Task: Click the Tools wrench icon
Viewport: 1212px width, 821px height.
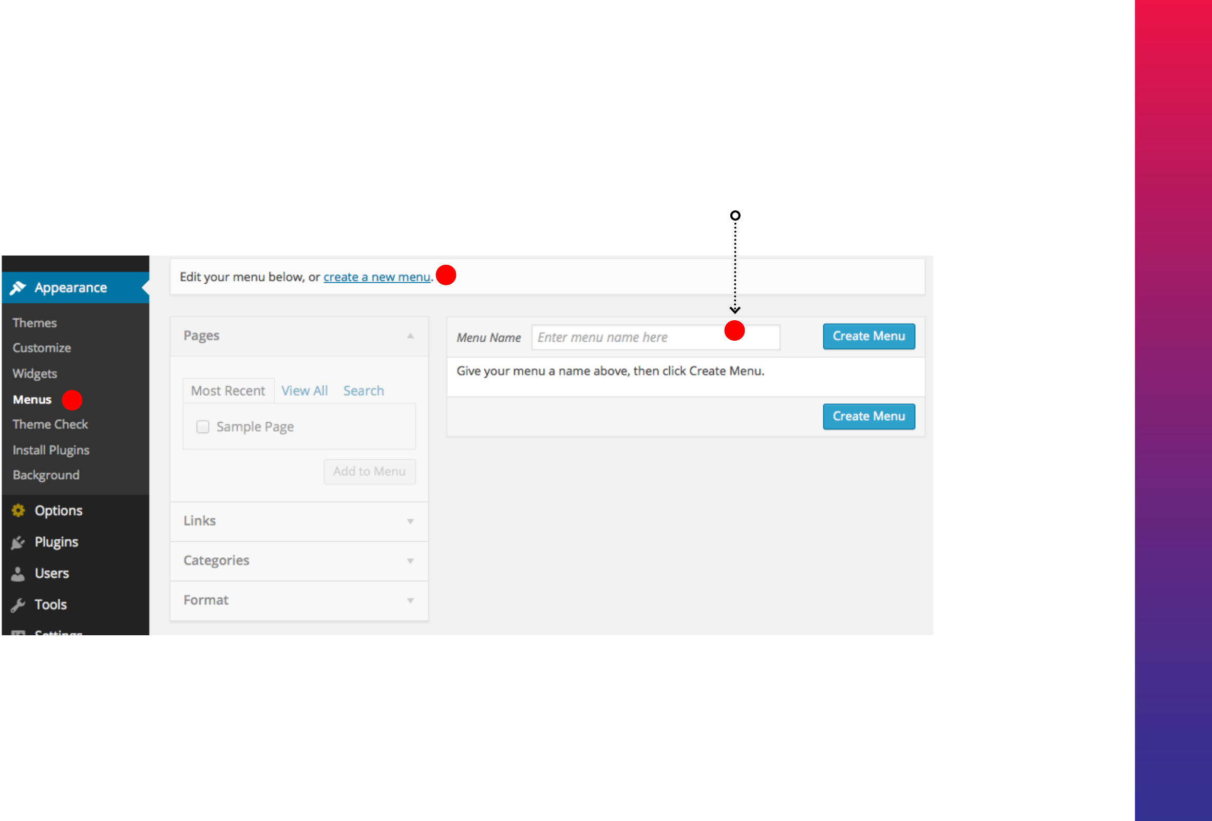Action: 18,605
